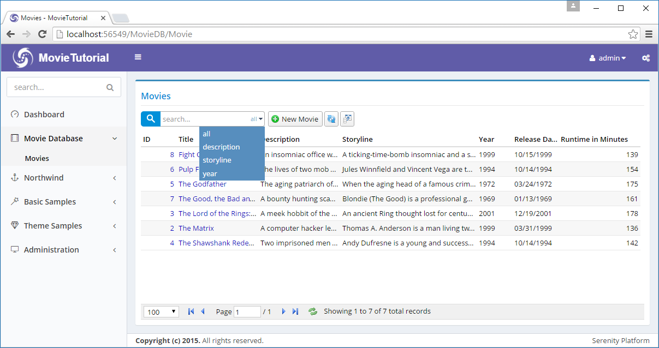Screen dimensions: 659x348
Task: Select 'storyline' from search field menu
Action: 217,160
